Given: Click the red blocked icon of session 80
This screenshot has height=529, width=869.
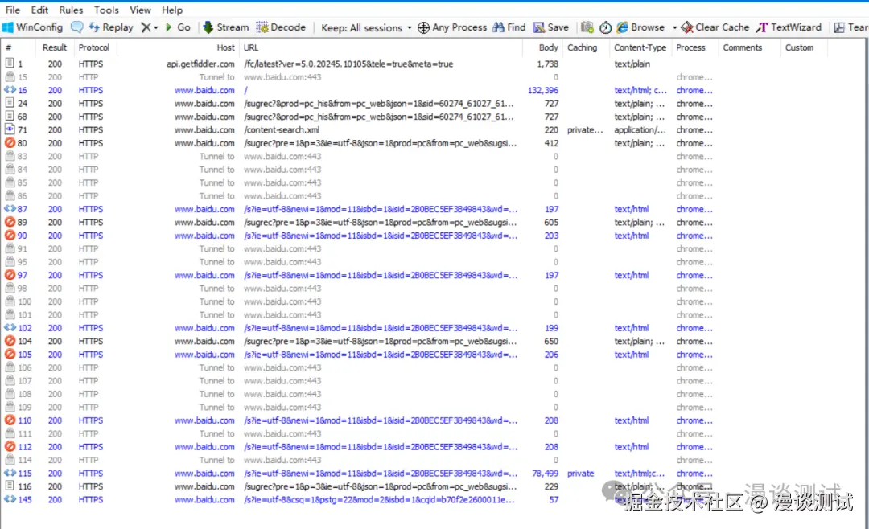Looking at the screenshot, I should (x=10, y=142).
